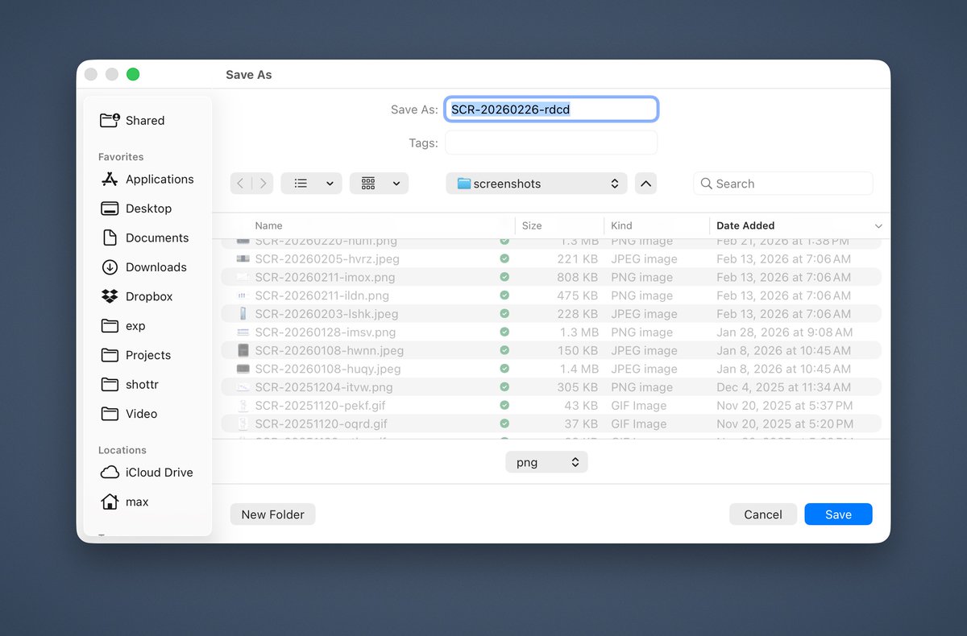Click the screenshots folder icon in path popup
Screen dimensions: 967x636
463,184
